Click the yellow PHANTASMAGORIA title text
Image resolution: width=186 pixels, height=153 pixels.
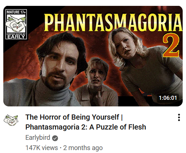click(x=112, y=22)
